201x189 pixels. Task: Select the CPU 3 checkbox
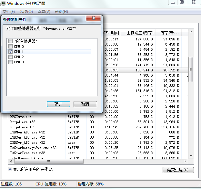(11, 62)
